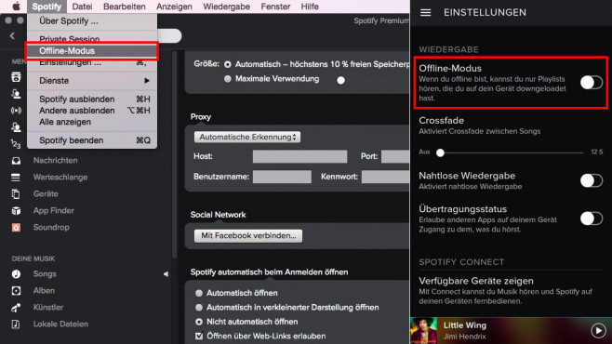The image size is (612, 344).
Task: Open the Wiedergabe menu
Action: [x=226, y=7]
